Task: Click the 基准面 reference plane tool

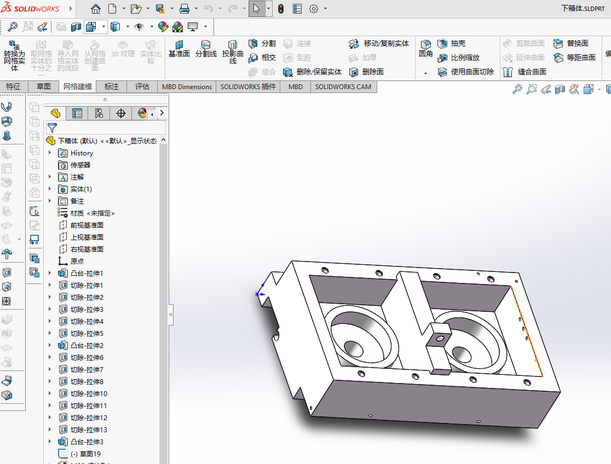Action: (179, 49)
